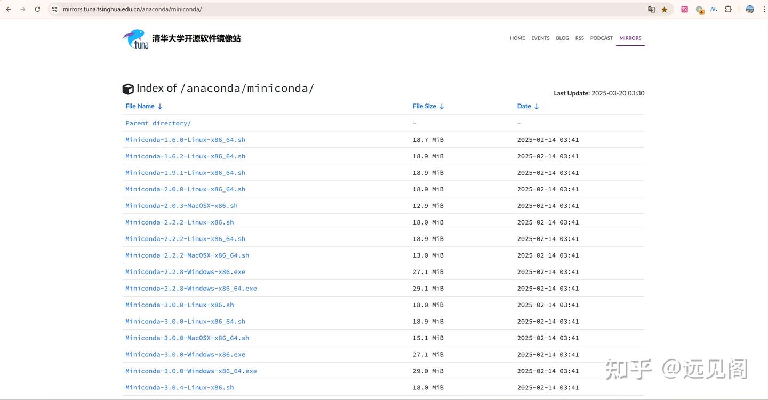Select the HOME navigation item
Viewport: 768px width, 400px height.
coord(517,38)
